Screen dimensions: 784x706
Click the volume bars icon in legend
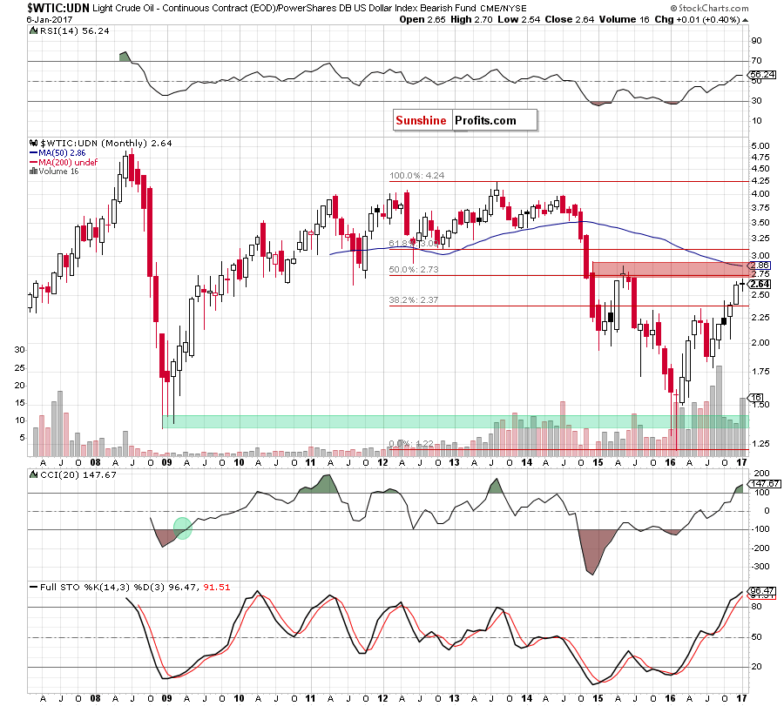33,171
